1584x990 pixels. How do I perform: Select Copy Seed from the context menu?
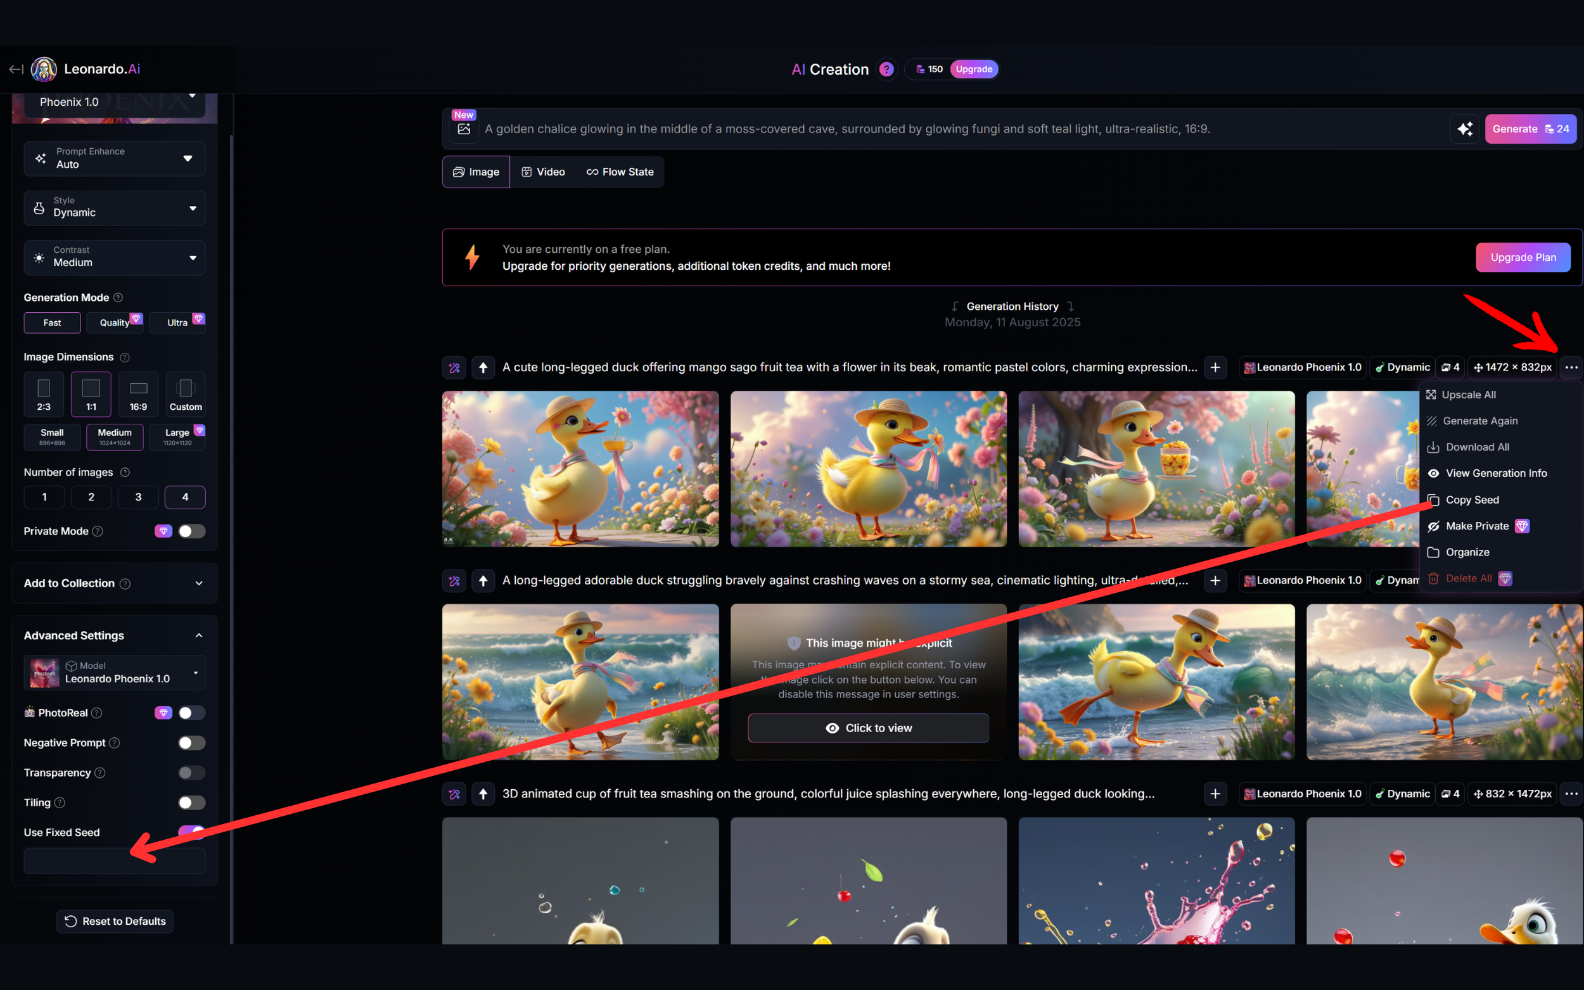click(x=1471, y=500)
